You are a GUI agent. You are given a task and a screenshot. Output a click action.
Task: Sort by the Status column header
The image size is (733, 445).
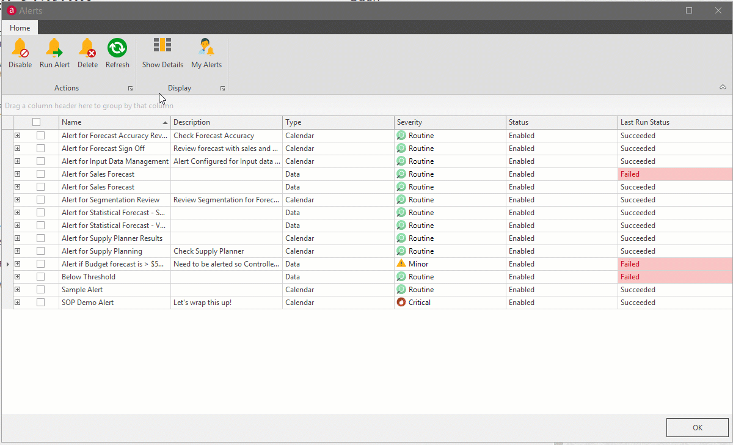tap(562, 122)
